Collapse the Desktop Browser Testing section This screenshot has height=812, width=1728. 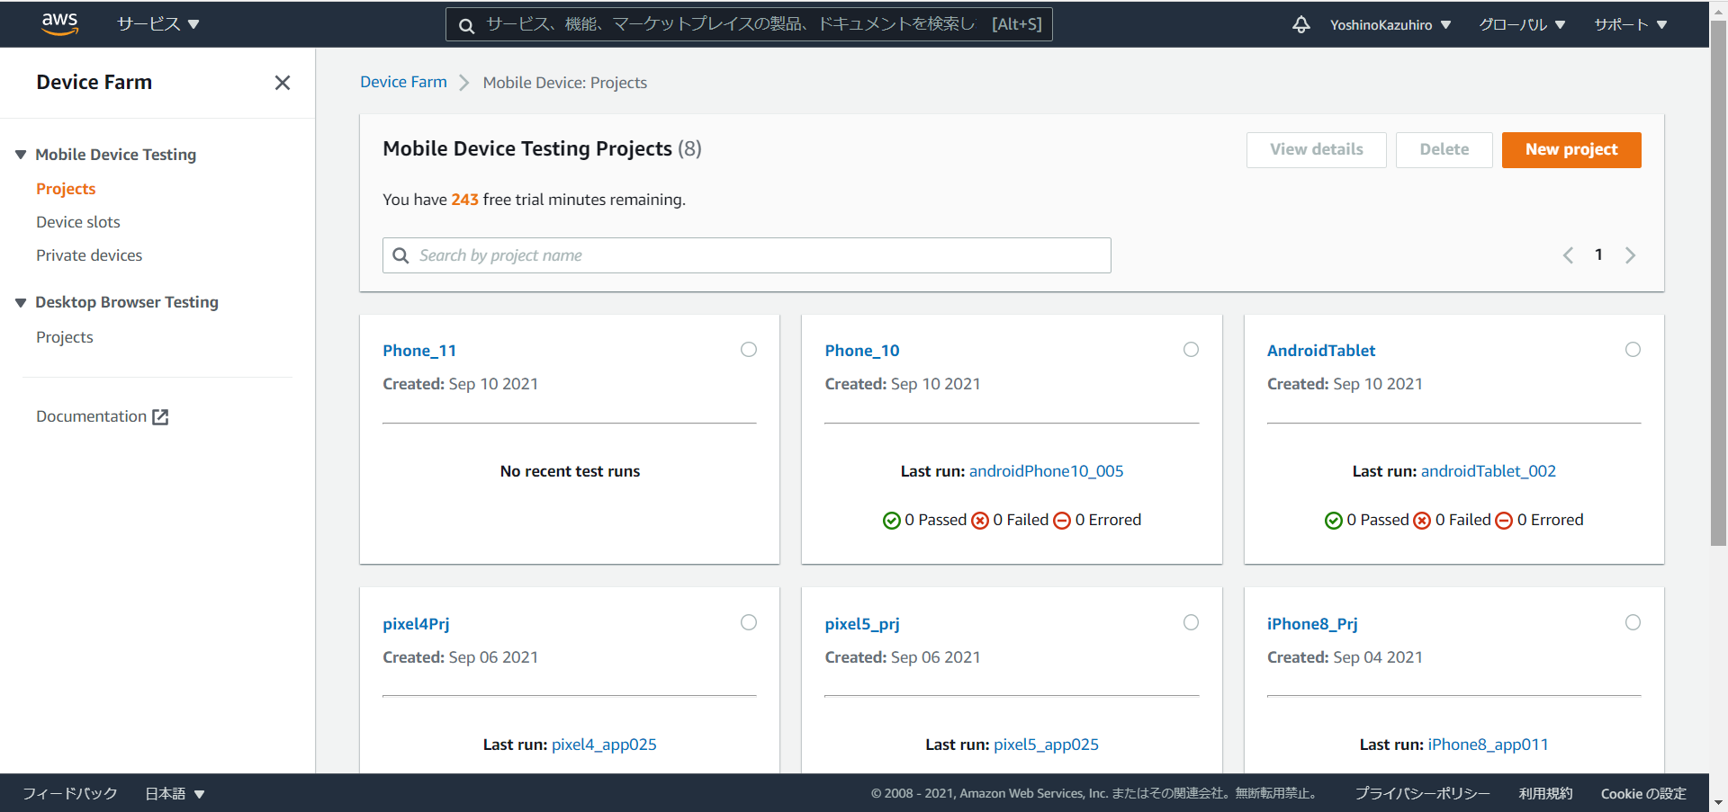pos(21,302)
